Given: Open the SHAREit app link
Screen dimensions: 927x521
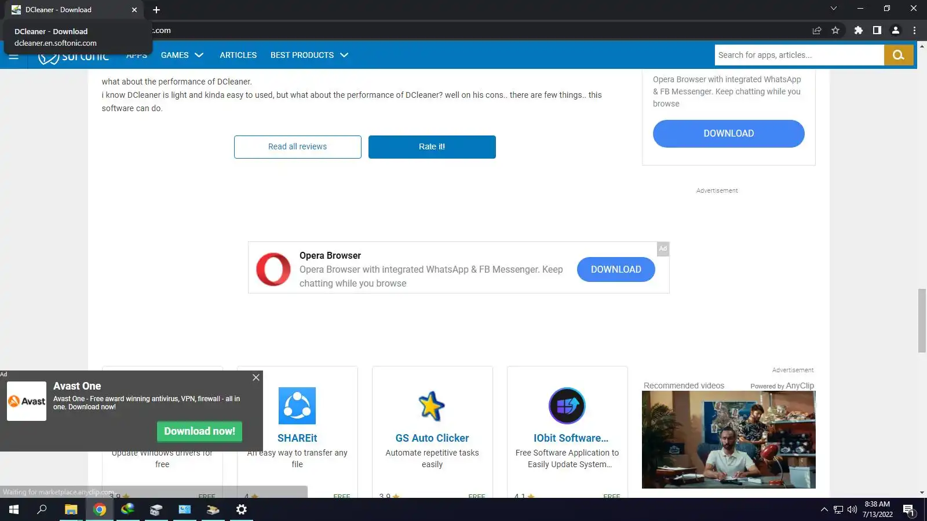Looking at the screenshot, I should tap(297, 438).
